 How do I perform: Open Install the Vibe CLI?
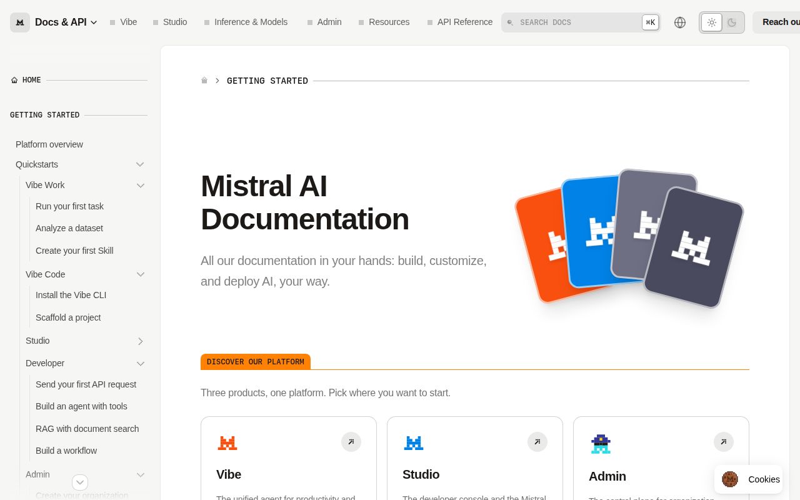click(x=71, y=295)
